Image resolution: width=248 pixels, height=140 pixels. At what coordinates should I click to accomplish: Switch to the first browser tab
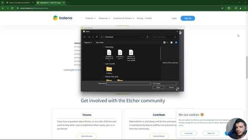pyautogui.click(x=20, y=3)
